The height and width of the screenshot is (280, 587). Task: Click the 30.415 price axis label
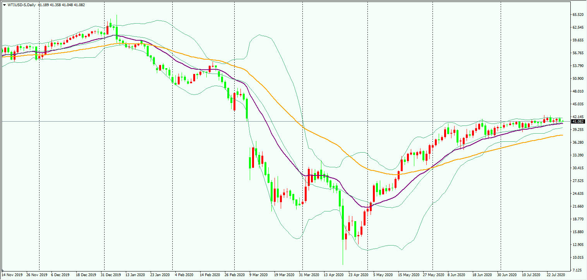(578, 168)
